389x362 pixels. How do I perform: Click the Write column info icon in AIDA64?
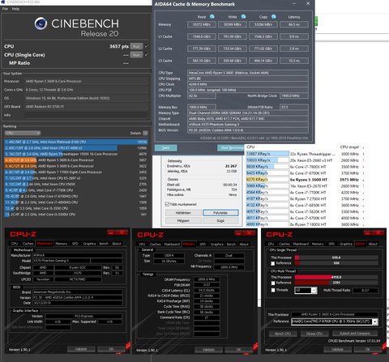[243, 17]
